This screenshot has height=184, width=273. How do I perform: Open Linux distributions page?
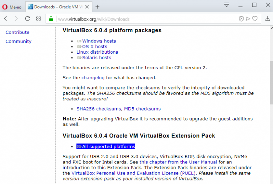pos(97,52)
